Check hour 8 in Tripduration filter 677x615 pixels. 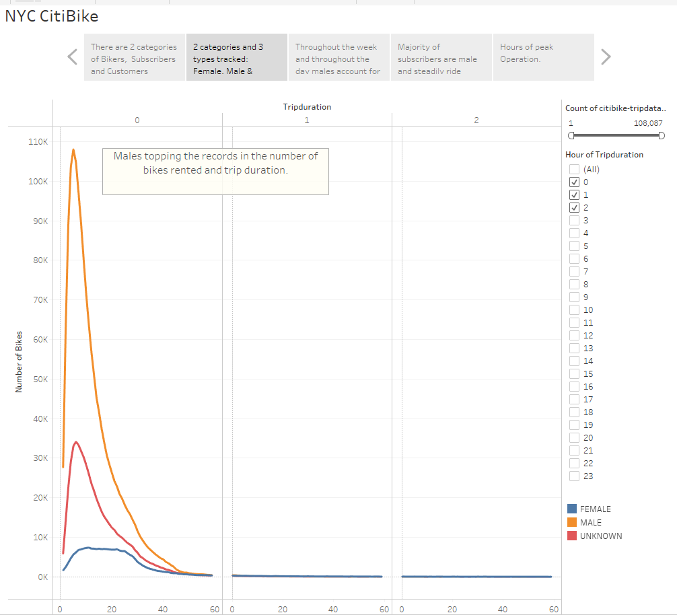(x=574, y=285)
